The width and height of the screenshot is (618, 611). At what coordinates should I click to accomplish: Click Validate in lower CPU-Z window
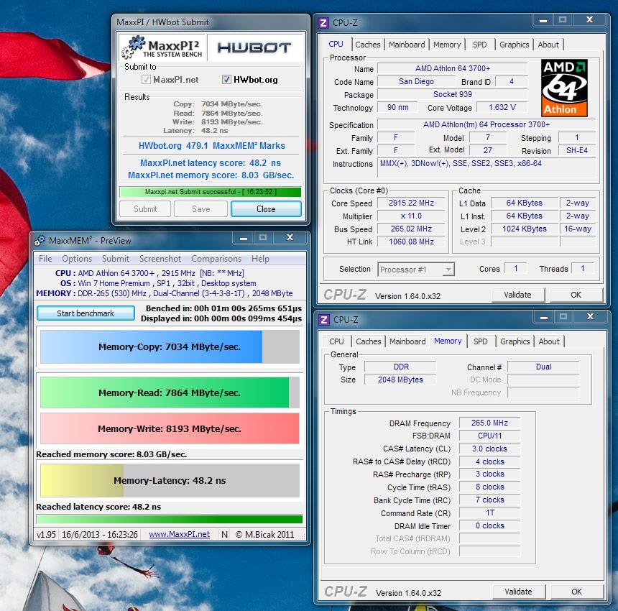pos(518,592)
